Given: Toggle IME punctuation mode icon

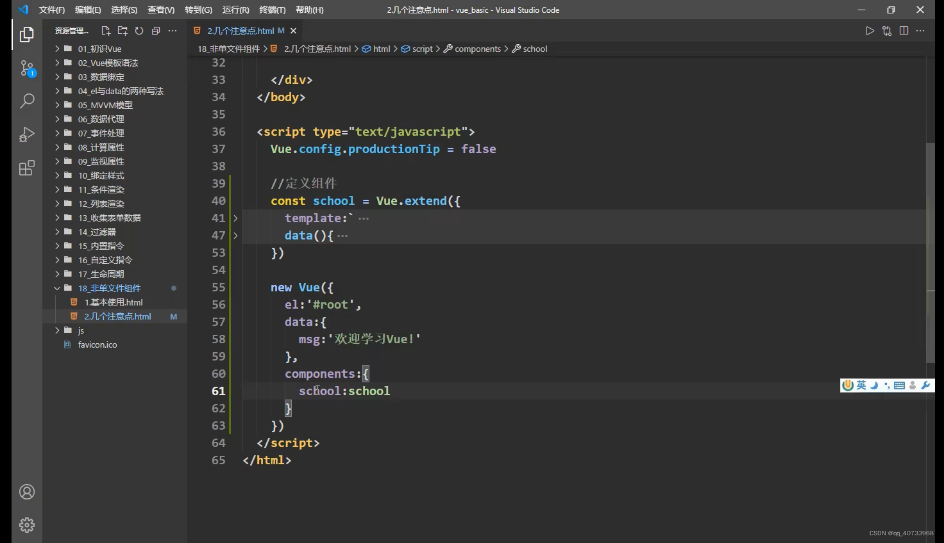Looking at the screenshot, I should tap(887, 385).
